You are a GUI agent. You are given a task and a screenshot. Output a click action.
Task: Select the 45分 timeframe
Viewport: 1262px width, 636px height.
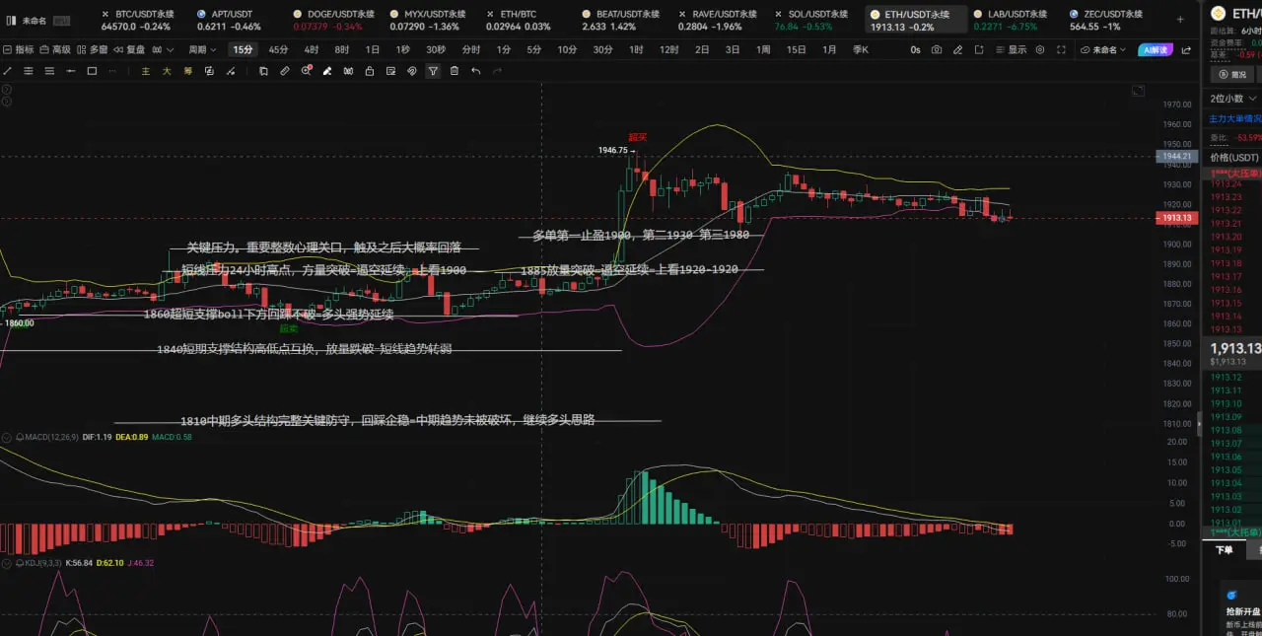coord(278,49)
